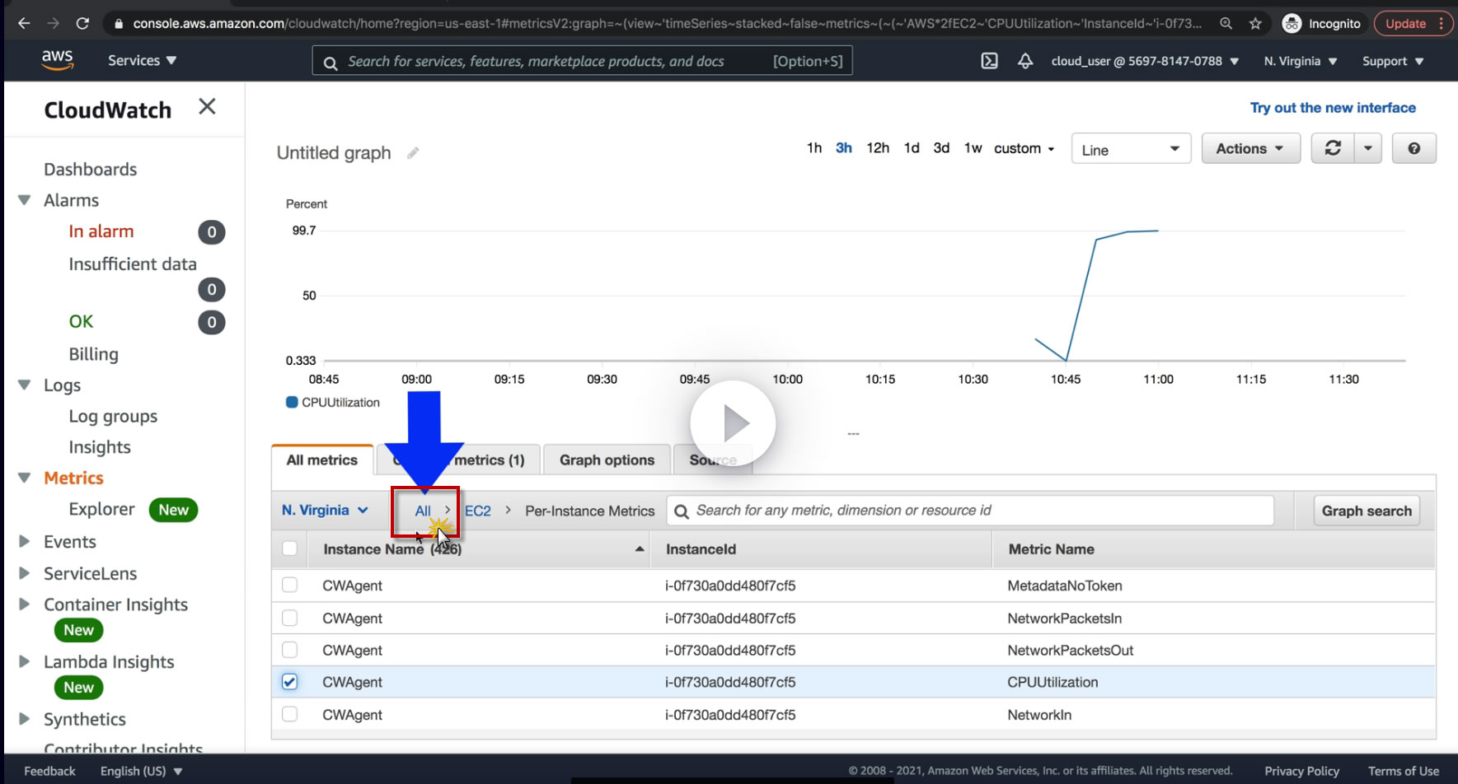Open the help question mark icon
Viewport: 1458px width, 784px height.
(1413, 148)
